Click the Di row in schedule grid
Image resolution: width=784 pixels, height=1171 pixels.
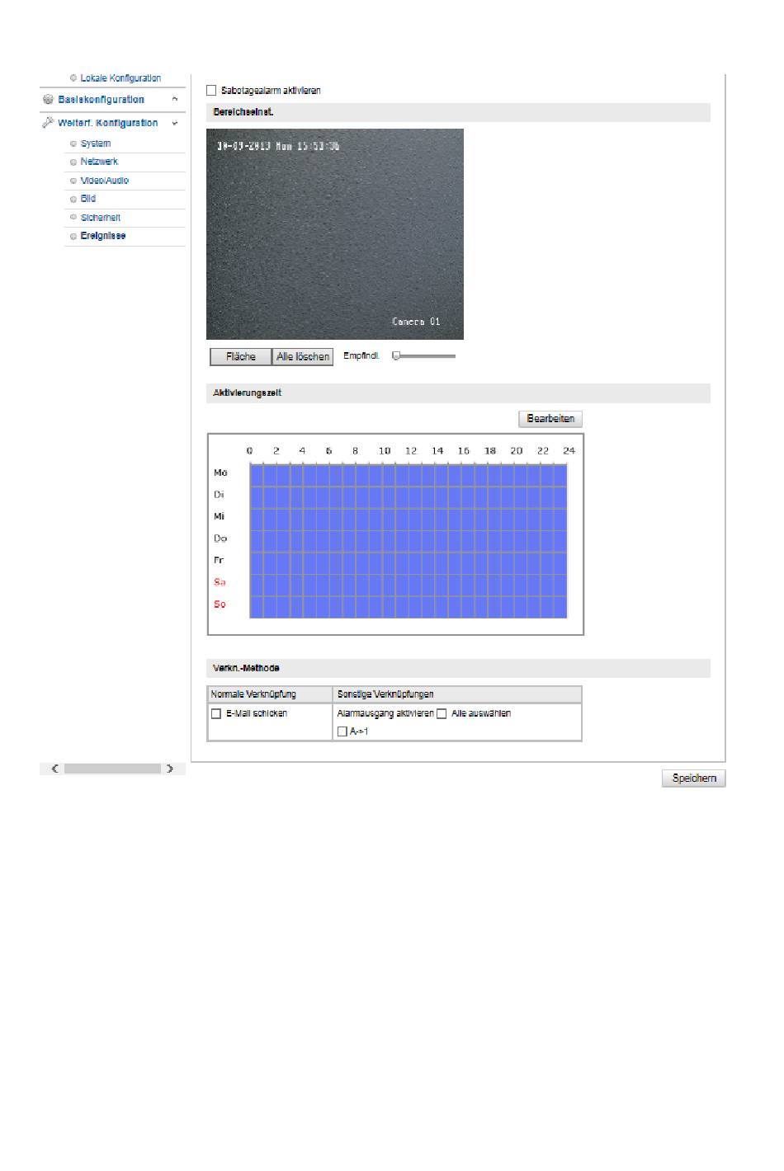tap(409, 497)
